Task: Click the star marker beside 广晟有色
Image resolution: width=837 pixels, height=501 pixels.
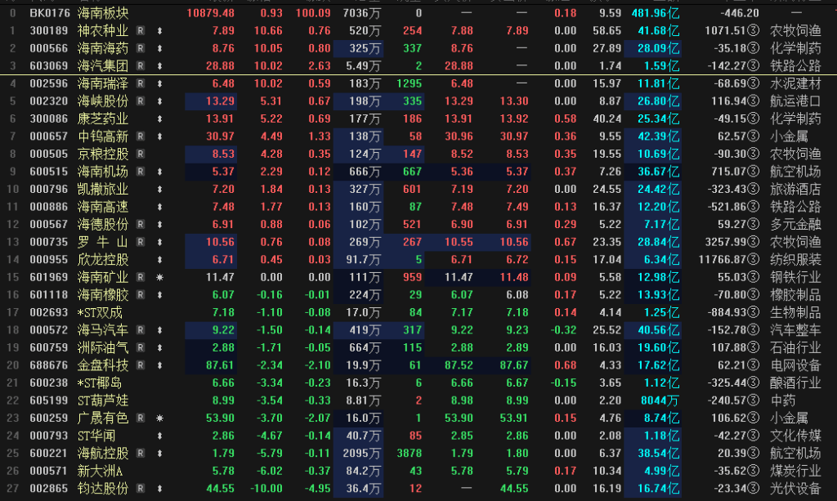Action: (159, 418)
